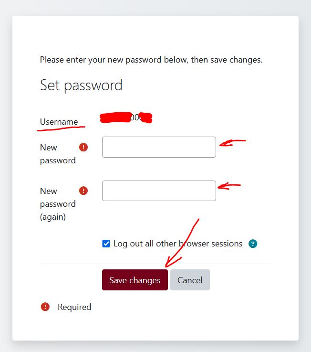Click the red arrow pointing at New password (again) field
Image resolution: width=311 pixels, height=352 pixels.
[229, 186]
